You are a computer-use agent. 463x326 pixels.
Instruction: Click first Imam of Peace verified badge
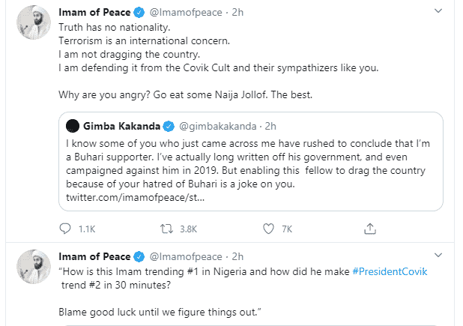(139, 13)
